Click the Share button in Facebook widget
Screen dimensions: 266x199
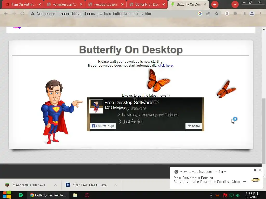click(194, 126)
